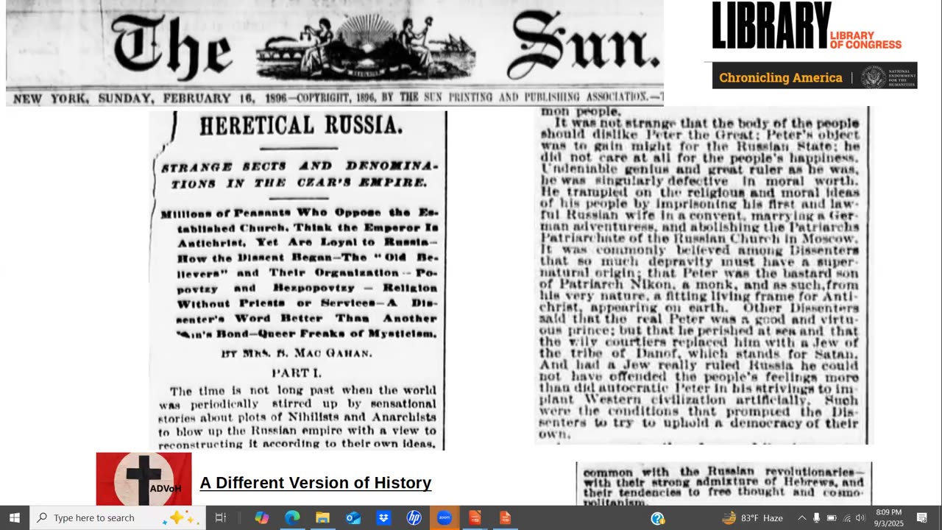Open the HP app from the taskbar
This screenshot has width=942, height=530.
414,517
